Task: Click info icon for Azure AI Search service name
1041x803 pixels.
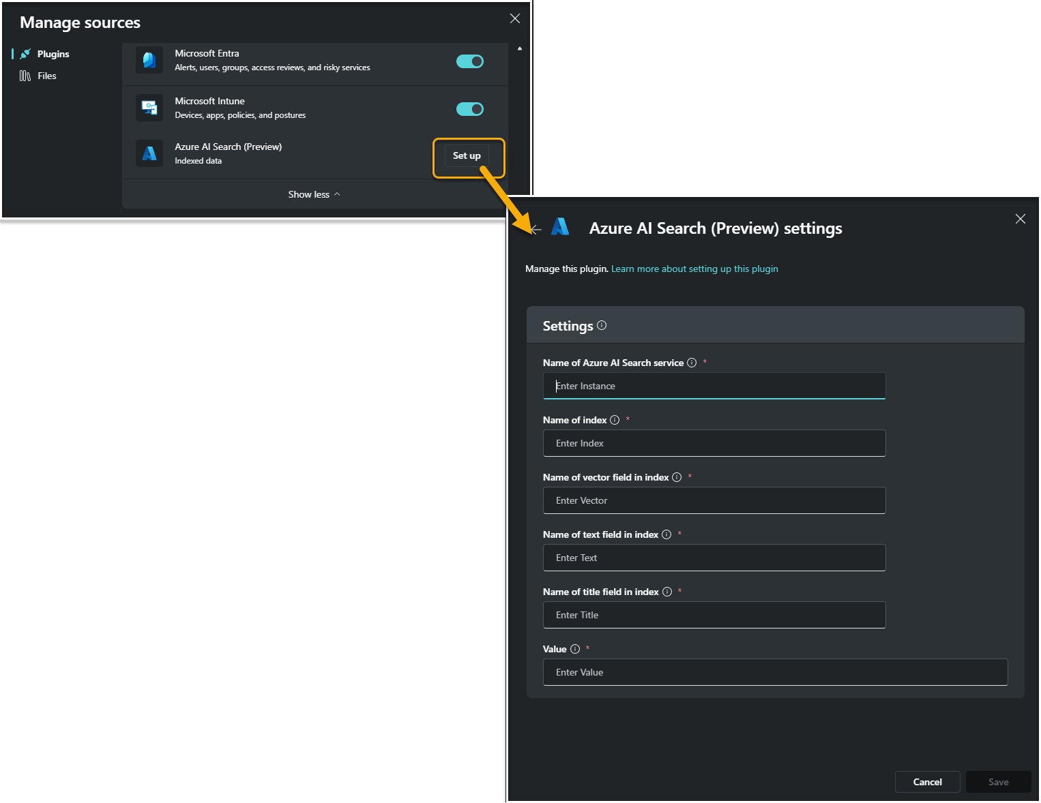Action: [x=692, y=363]
